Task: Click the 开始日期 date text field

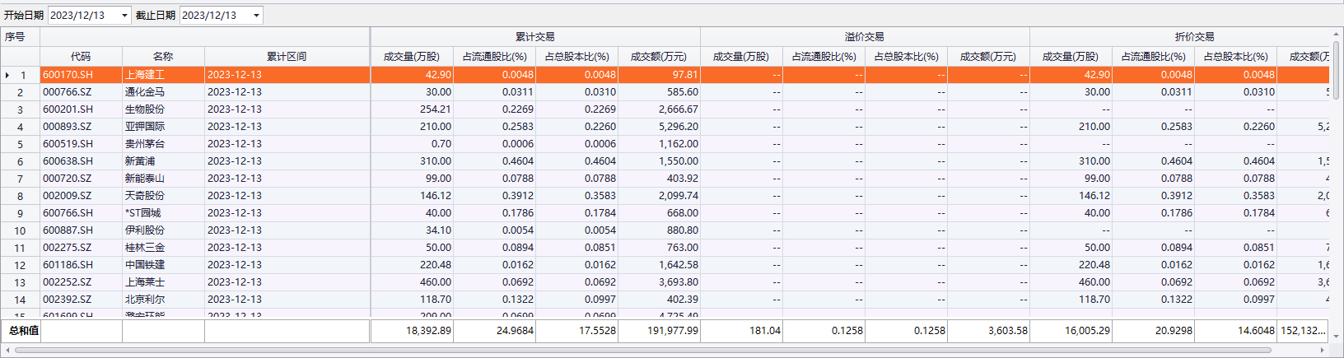Action: click(x=83, y=16)
